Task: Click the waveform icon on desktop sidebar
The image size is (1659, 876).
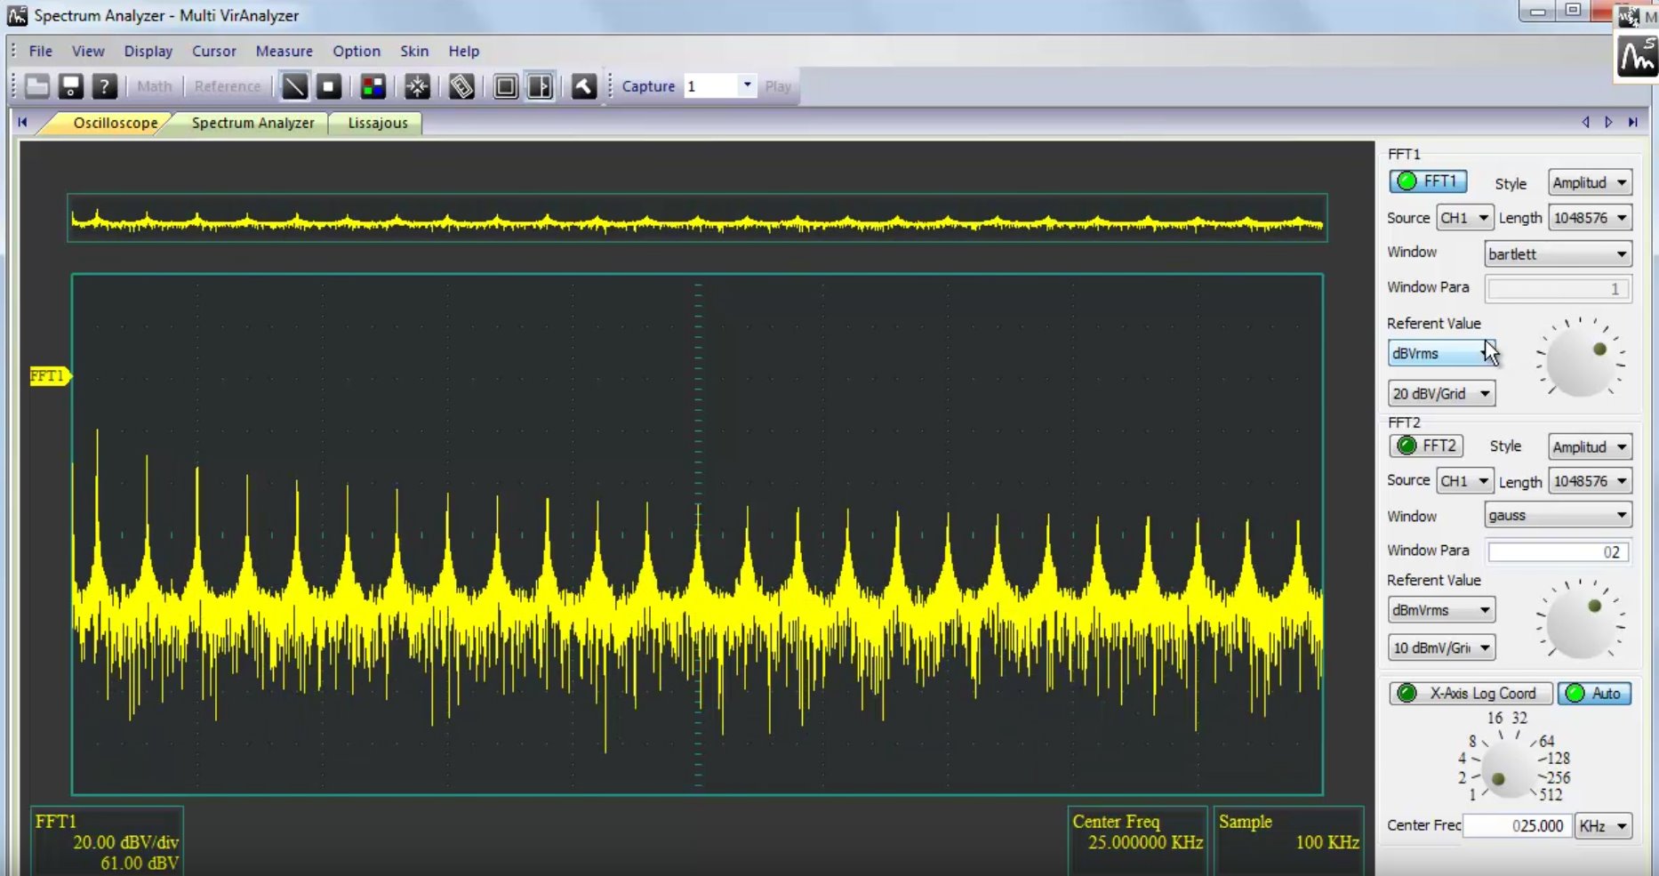Action: [x=1637, y=58]
